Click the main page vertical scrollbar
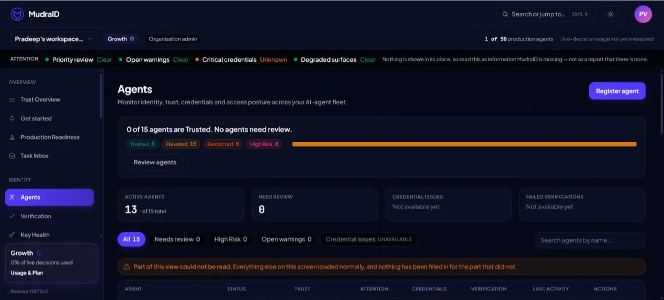This screenshot has width=664, height=300. (662, 104)
